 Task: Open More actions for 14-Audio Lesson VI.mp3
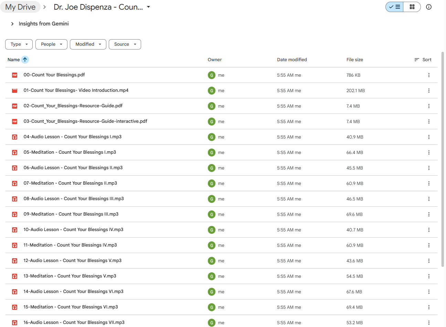[x=429, y=292]
